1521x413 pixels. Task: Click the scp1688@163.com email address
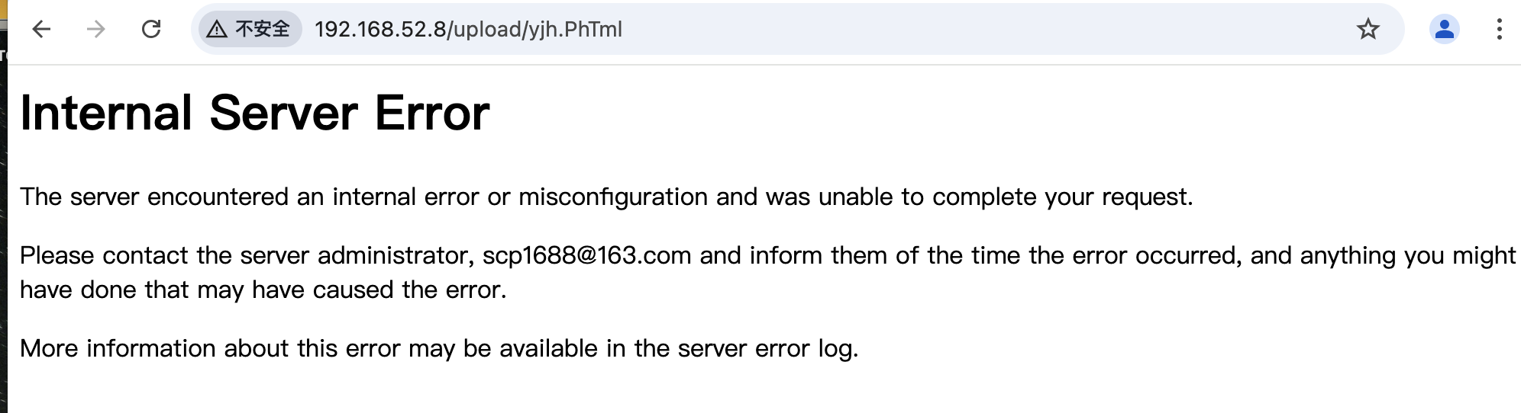click(x=586, y=255)
